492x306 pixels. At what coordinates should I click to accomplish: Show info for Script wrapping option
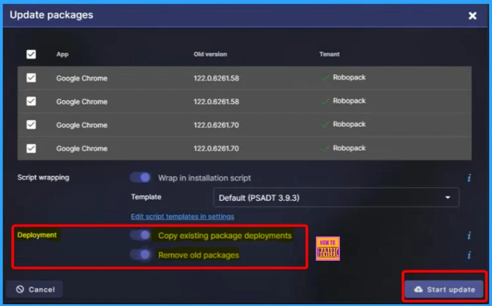click(469, 178)
